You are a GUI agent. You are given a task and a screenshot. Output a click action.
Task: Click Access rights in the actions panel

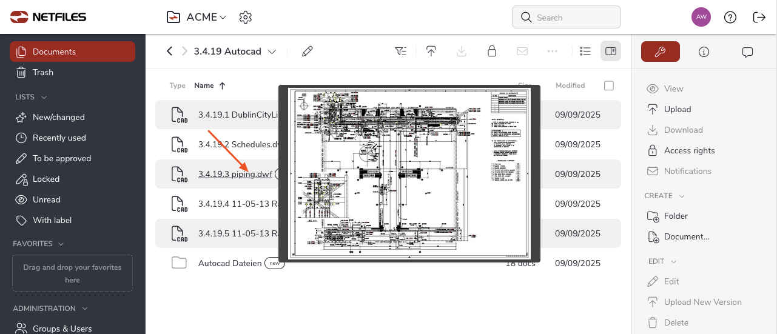click(689, 150)
